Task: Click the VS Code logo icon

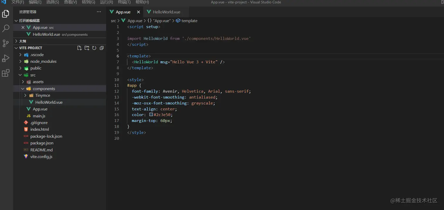Action: click(x=4, y=2)
